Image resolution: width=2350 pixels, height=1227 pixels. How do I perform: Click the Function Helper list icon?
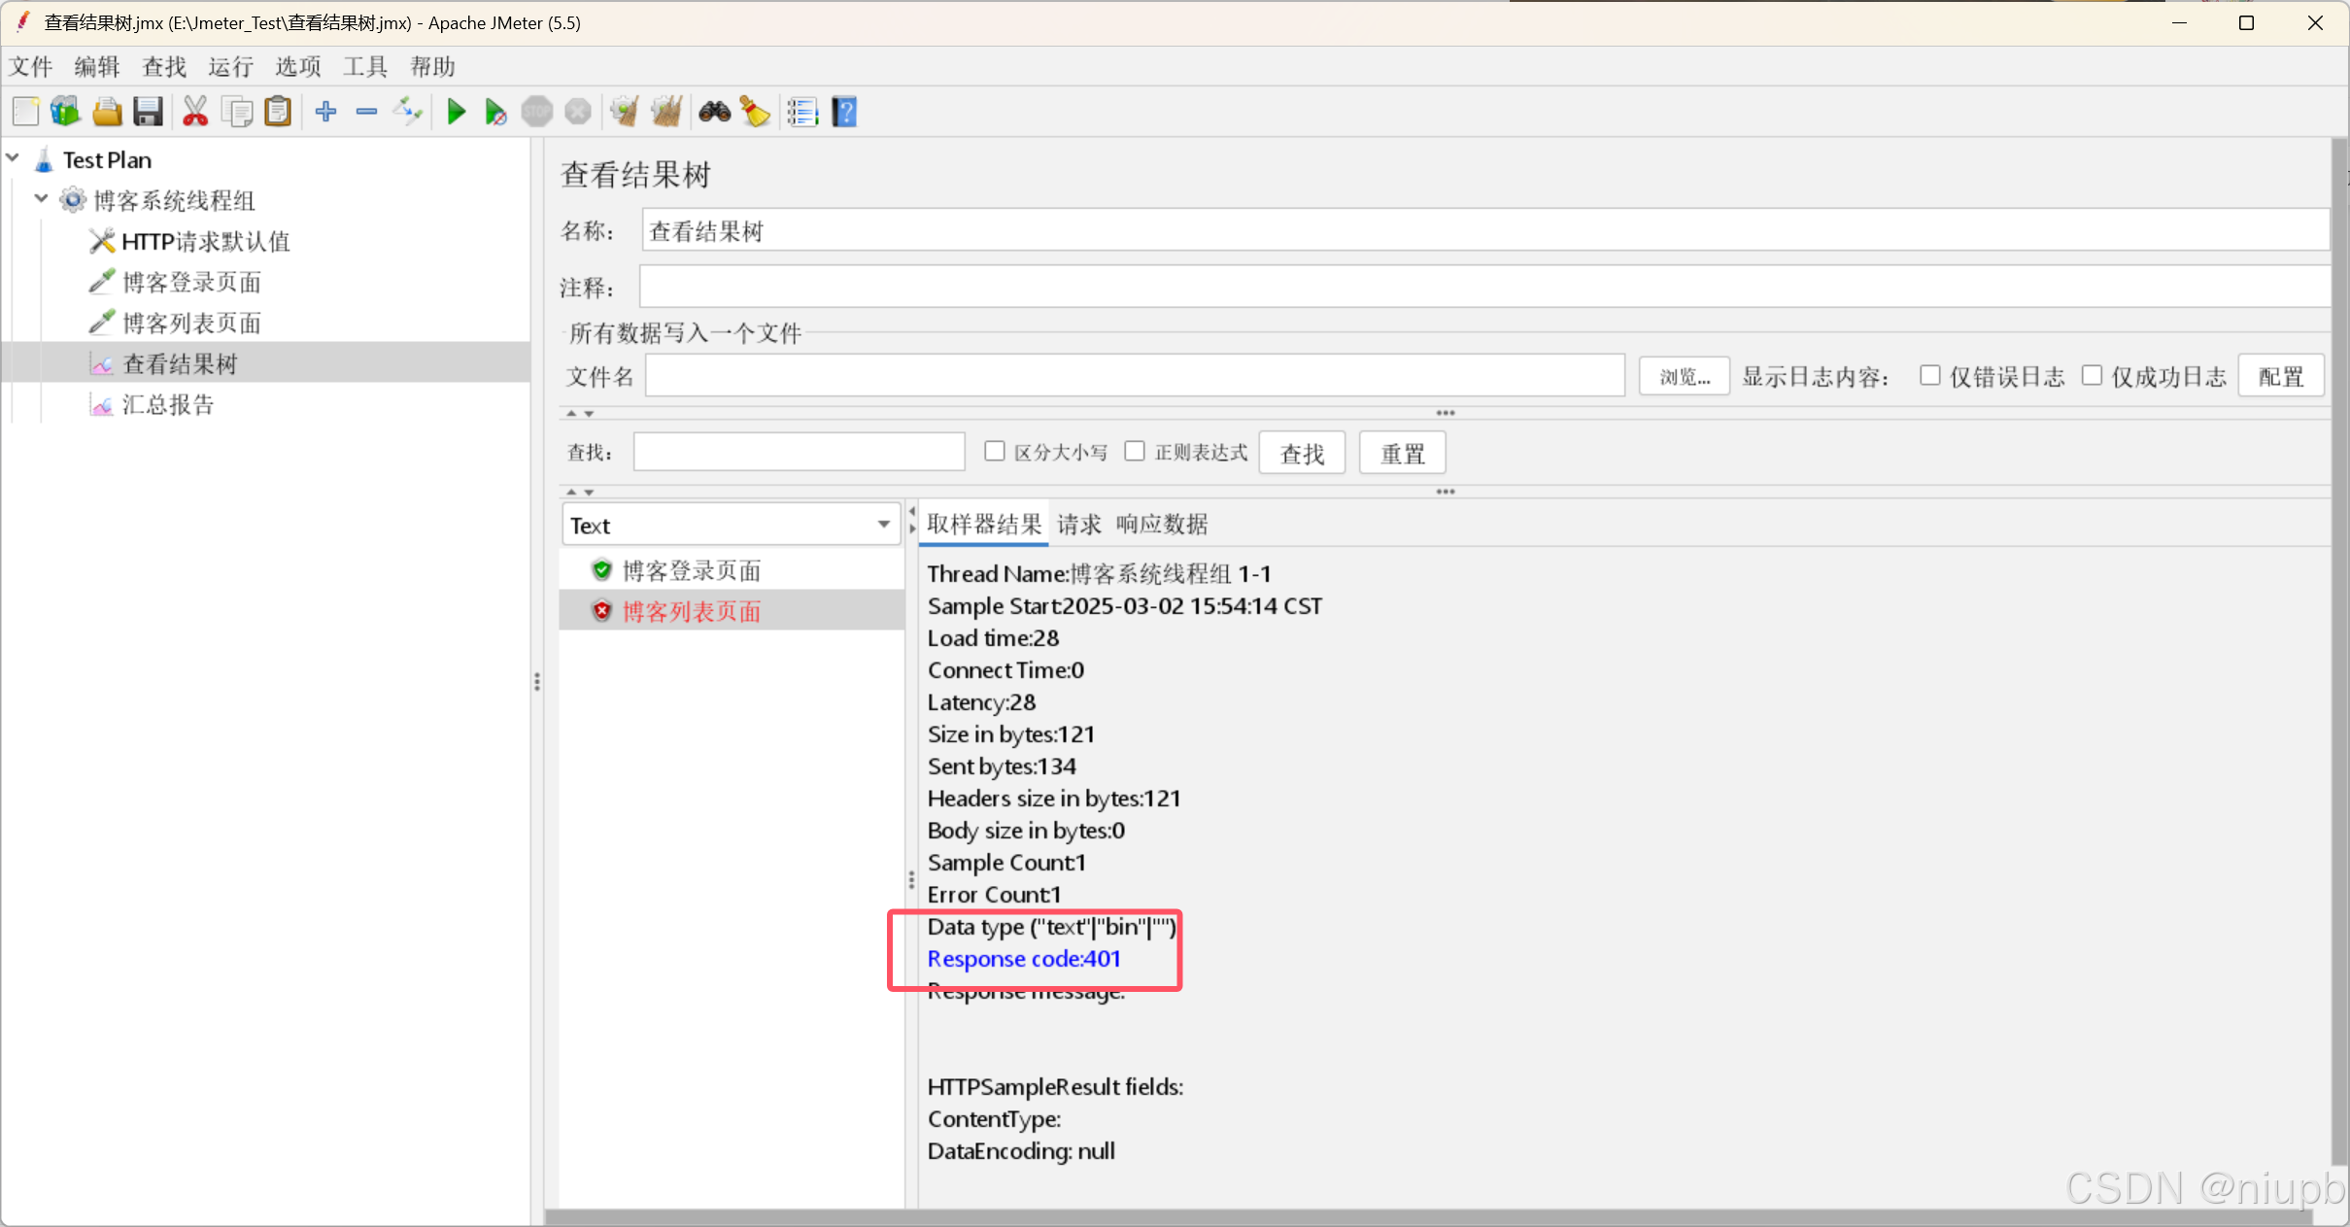pos(802,112)
